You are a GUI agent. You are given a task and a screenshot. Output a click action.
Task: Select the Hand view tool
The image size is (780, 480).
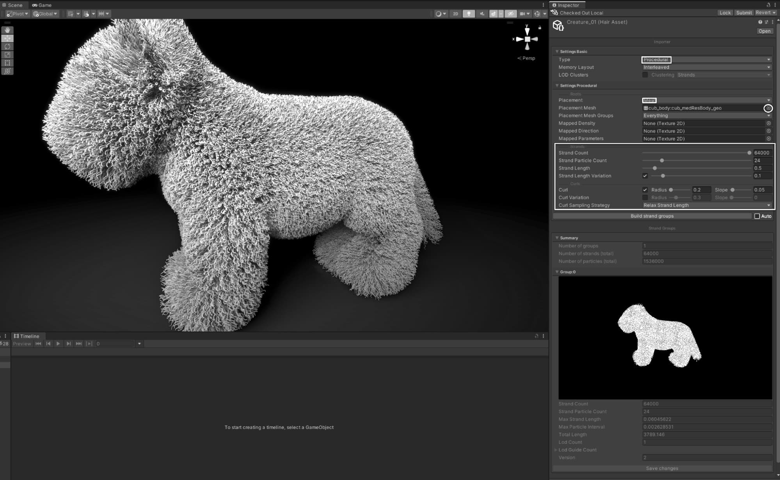[x=7, y=30]
